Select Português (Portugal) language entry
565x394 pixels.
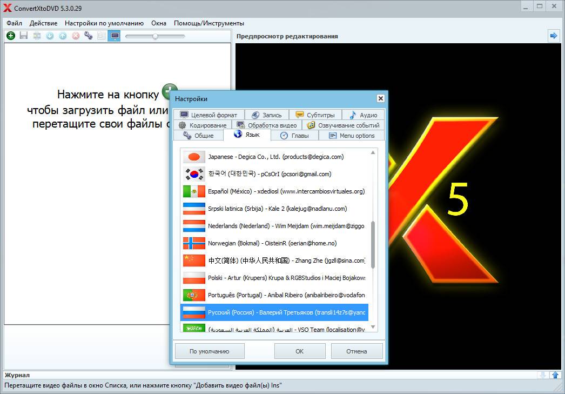[274, 295]
